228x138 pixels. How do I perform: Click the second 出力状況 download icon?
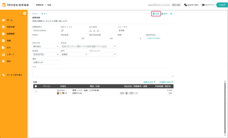click(94, 31)
